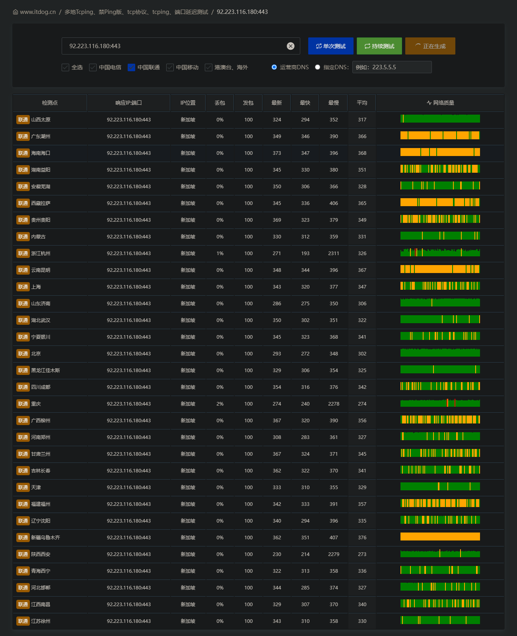
Task: Click the 联通 badge for 广东潮州
Action: tap(23, 137)
